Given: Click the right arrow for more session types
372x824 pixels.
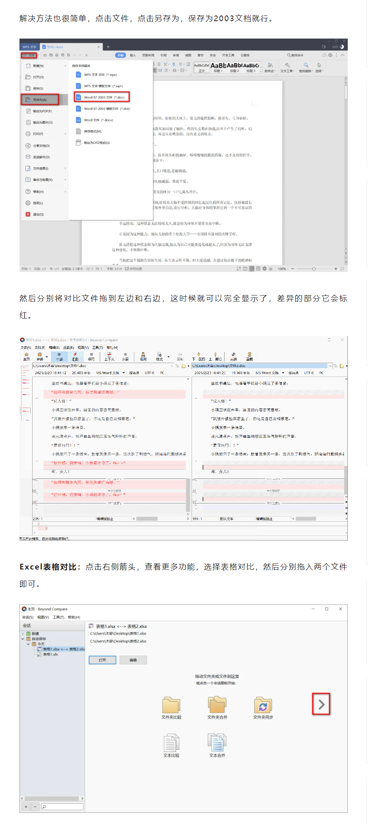Looking at the screenshot, I should (321, 705).
